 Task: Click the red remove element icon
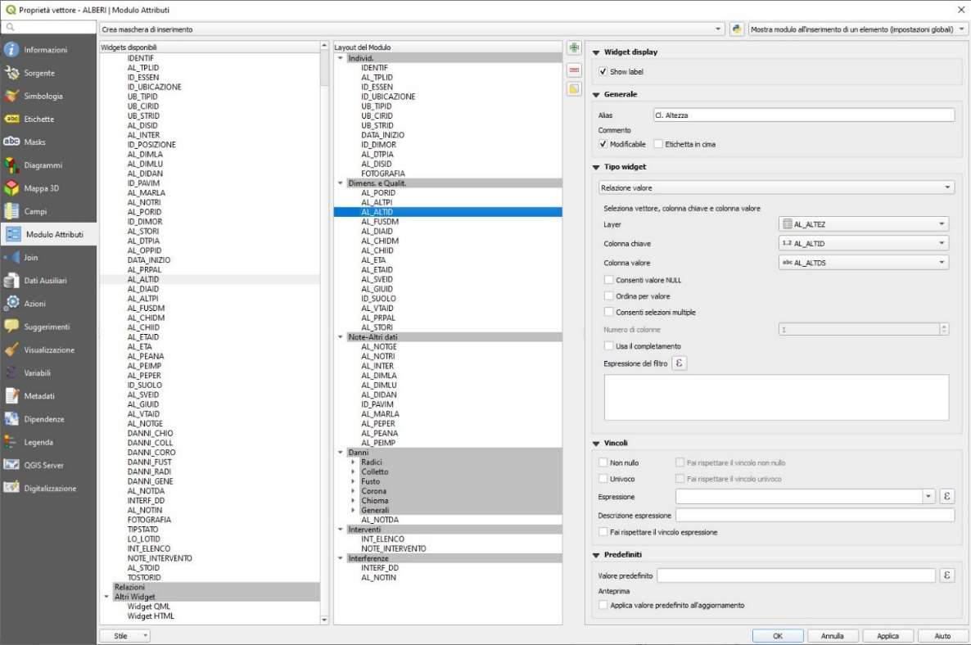pyautogui.click(x=574, y=69)
